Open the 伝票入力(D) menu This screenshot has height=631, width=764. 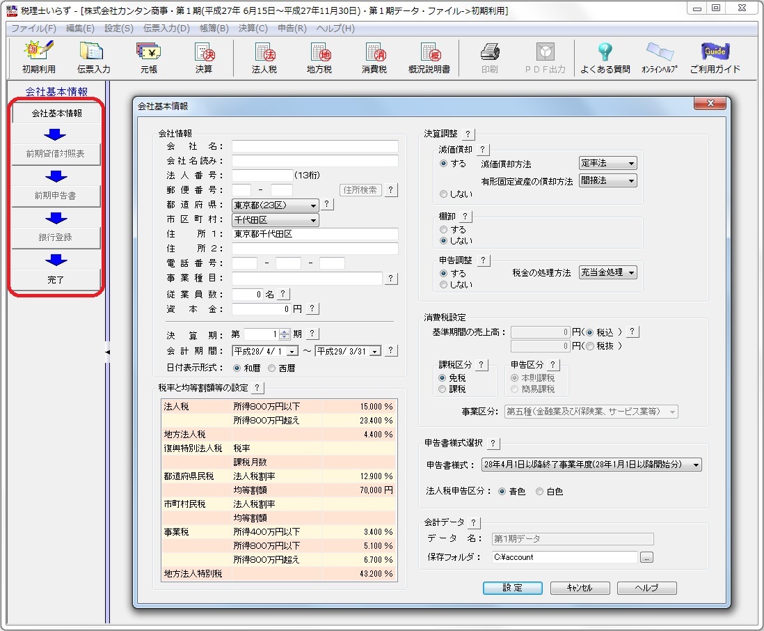[x=166, y=29]
